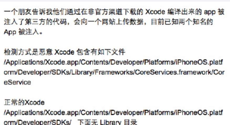
Task: Click the text 下面无 Library 目录
Action: click(x=107, y=122)
